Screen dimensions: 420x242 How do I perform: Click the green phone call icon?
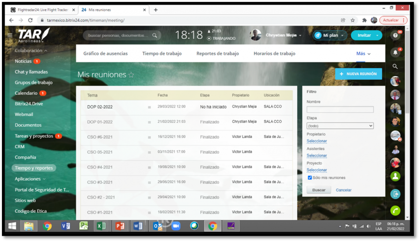coord(395,210)
